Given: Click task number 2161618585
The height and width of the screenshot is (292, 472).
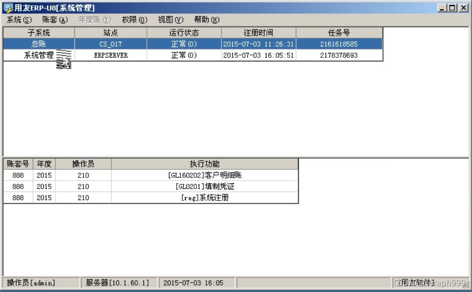Looking at the screenshot, I should click(x=339, y=44).
